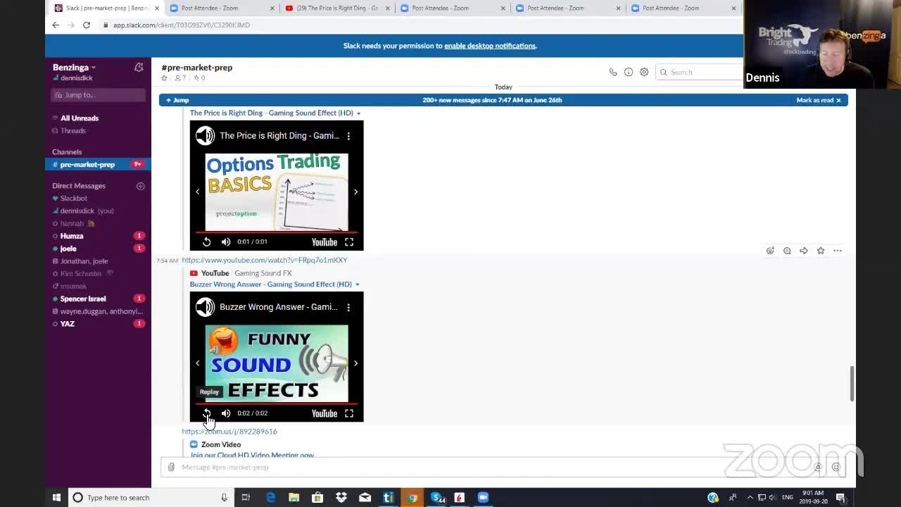Open the Jump to quick switcher
This screenshot has height=507, width=901.
tap(98, 95)
